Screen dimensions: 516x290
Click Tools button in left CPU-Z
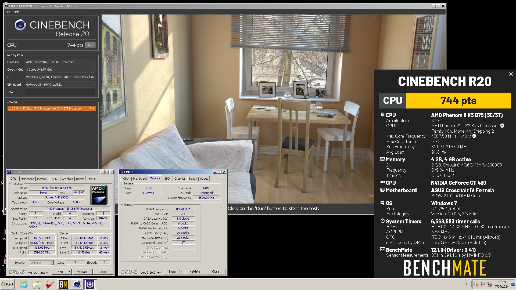coord(59,272)
